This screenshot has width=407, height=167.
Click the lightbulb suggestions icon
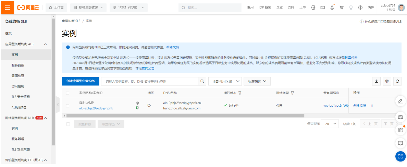(351, 8)
